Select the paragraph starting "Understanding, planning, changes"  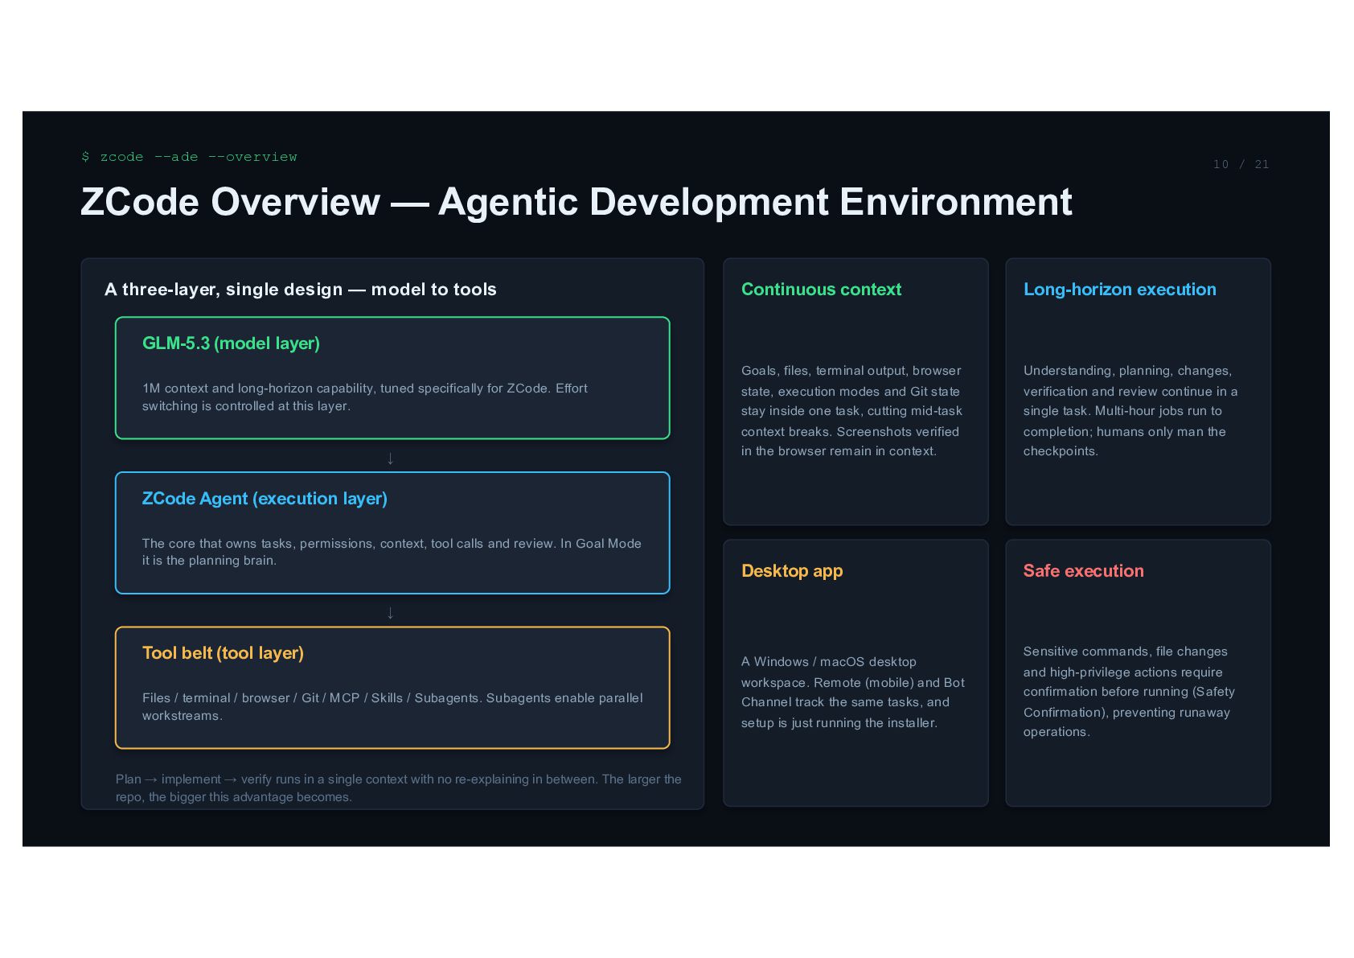(1130, 411)
